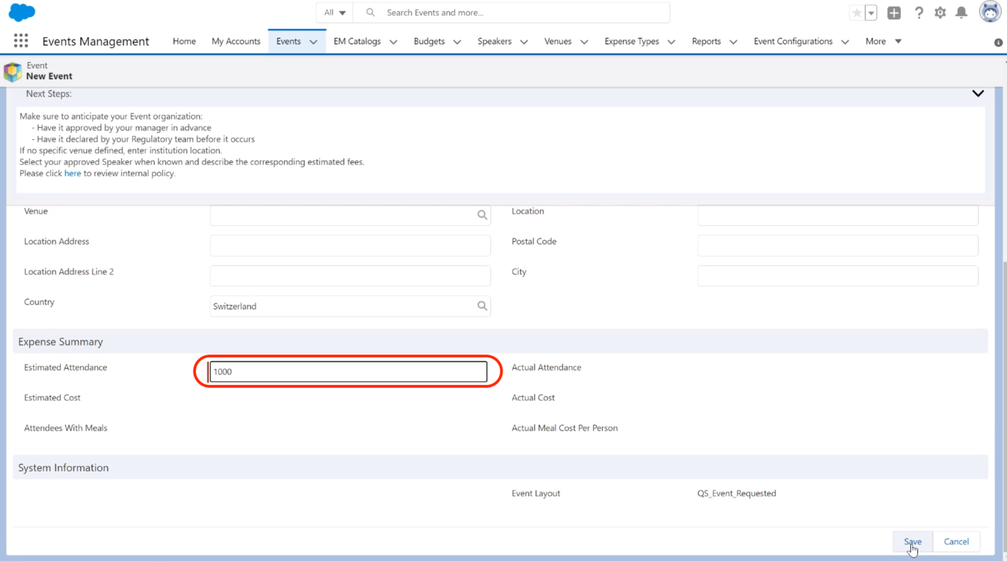Click the Save button
The image size is (1007, 561).
click(x=913, y=541)
